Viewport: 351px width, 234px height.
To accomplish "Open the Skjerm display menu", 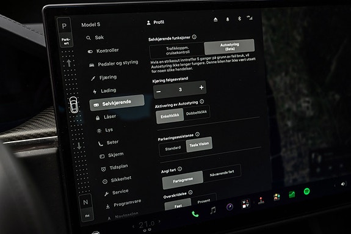I will (112, 155).
